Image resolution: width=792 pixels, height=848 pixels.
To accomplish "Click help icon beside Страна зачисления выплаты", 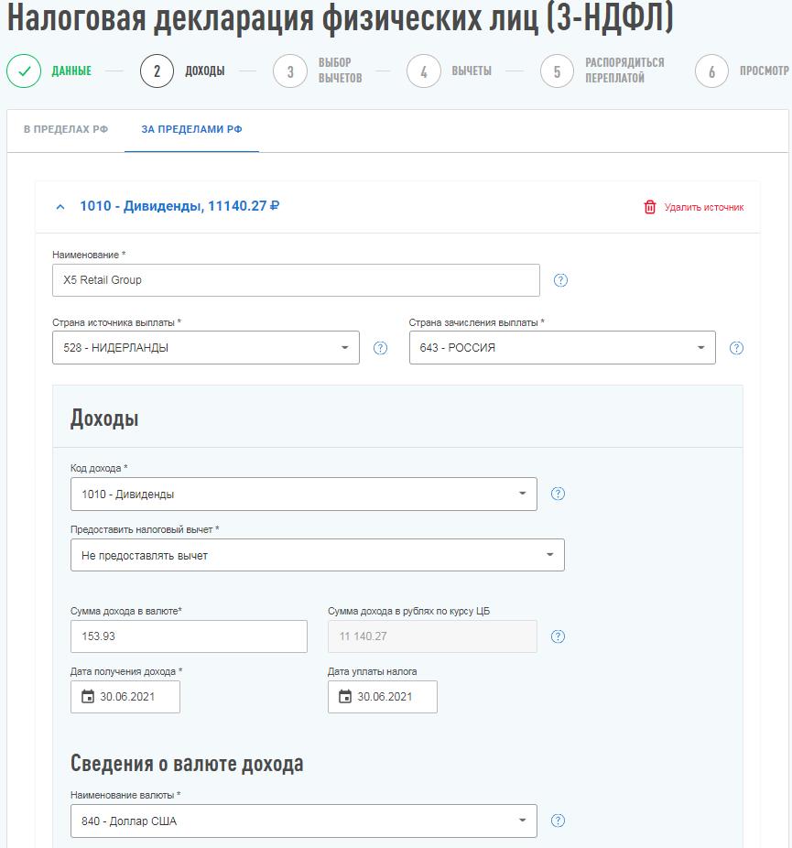I will click(x=736, y=348).
